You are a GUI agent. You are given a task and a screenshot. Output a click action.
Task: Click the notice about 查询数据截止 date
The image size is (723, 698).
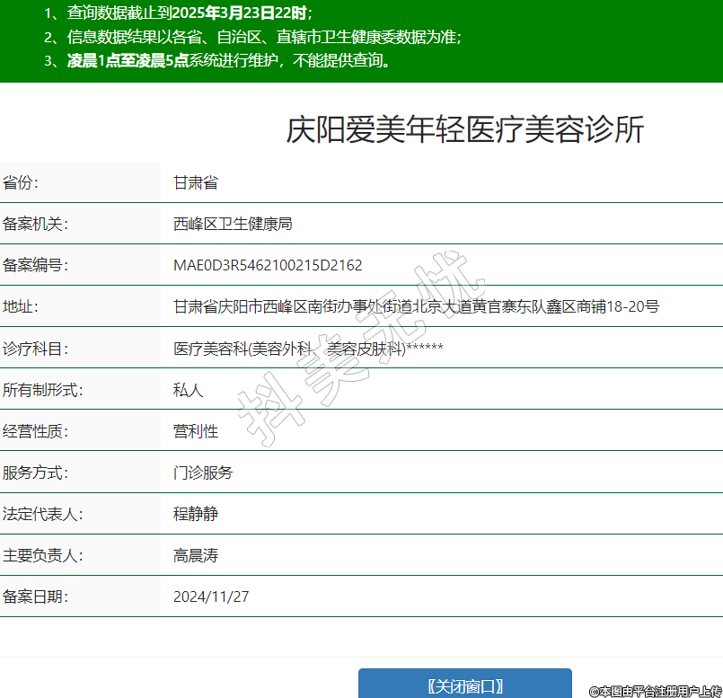[x=179, y=14]
